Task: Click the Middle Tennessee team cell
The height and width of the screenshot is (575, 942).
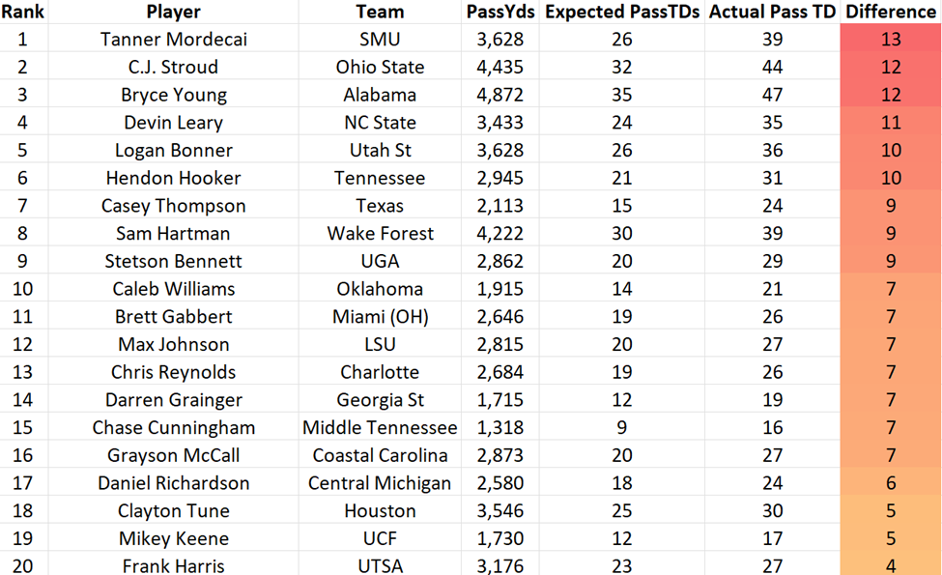Action: (x=380, y=428)
